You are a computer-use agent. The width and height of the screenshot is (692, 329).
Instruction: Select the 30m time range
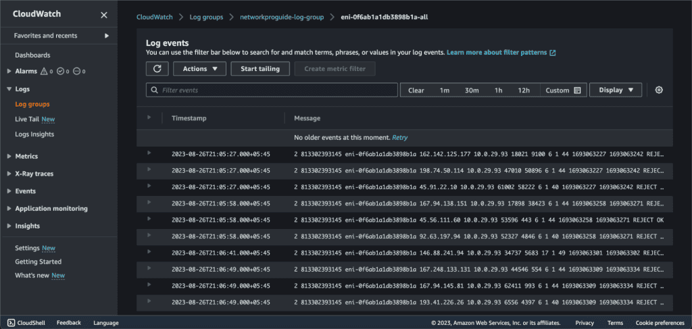[472, 91]
